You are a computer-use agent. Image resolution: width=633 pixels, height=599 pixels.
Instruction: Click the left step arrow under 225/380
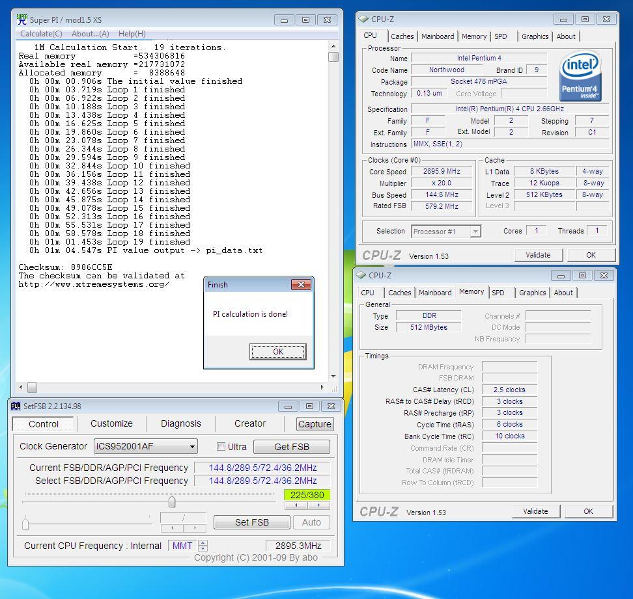click(x=296, y=505)
